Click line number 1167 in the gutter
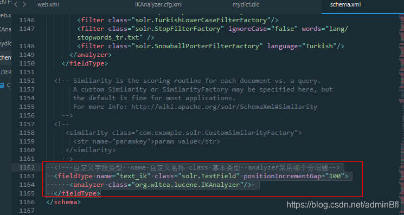 coord(27,211)
